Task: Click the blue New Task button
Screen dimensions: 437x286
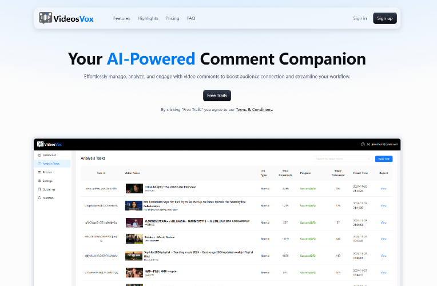Action: pos(384,159)
